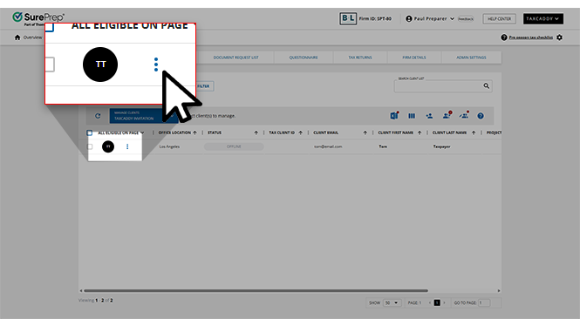Open column chooser icon
Image resolution: width=580 pixels, height=319 pixels.
[412, 116]
